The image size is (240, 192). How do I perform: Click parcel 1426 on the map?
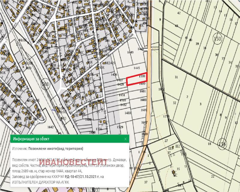point(114,74)
